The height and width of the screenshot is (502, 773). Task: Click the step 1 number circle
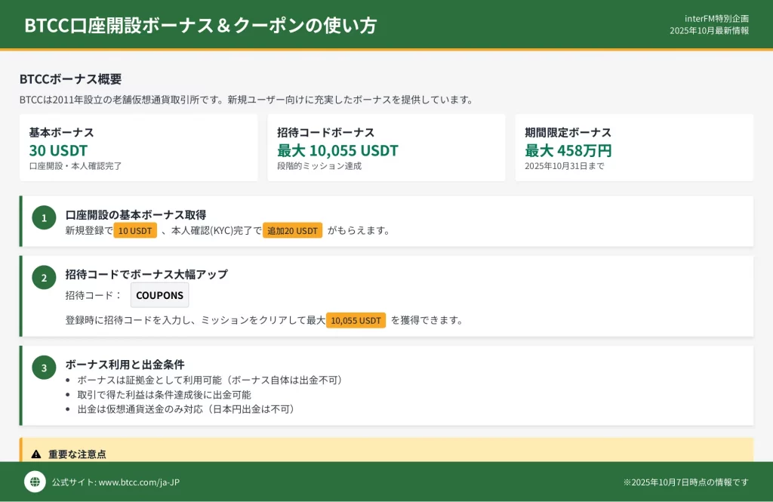pyautogui.click(x=44, y=218)
